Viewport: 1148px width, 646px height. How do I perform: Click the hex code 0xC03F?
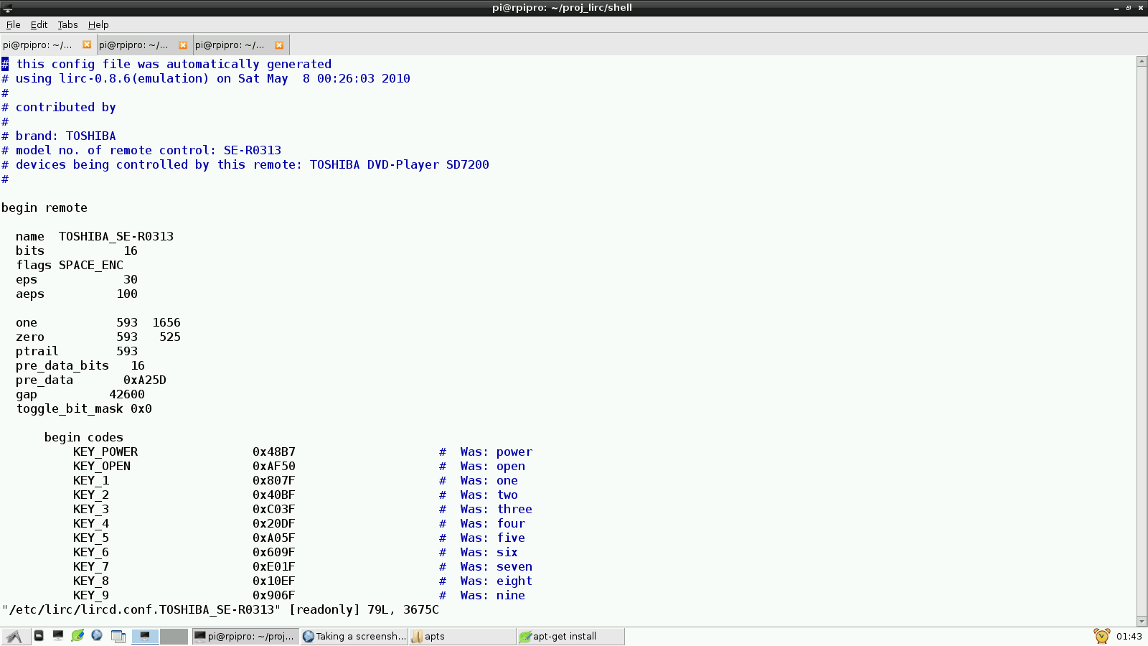(x=274, y=509)
